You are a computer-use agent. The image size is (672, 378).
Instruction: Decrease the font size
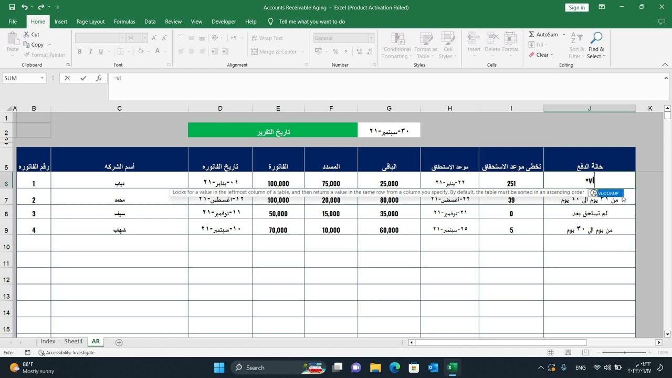(x=164, y=38)
